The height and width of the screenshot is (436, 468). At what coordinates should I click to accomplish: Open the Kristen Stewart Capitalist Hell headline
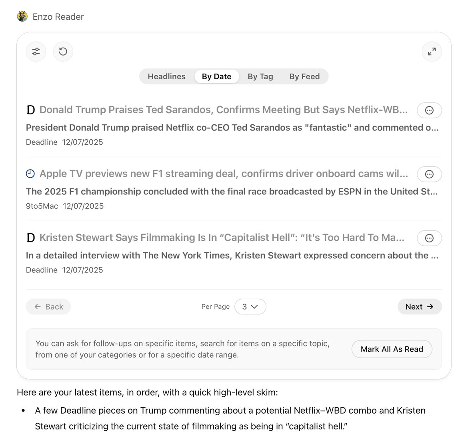222,238
